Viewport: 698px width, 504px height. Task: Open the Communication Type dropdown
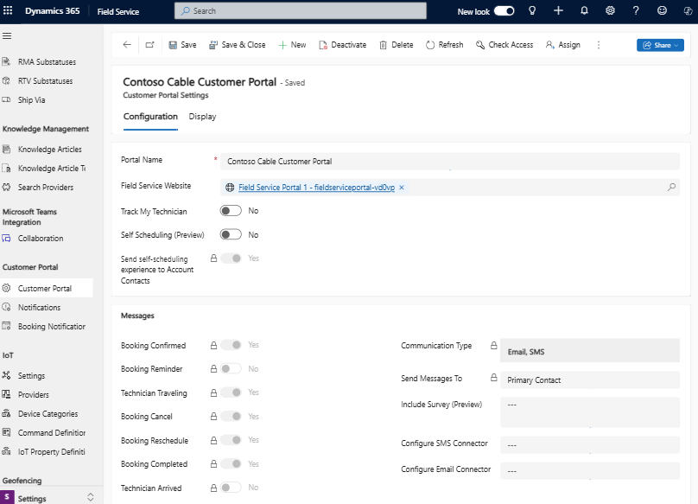590,350
